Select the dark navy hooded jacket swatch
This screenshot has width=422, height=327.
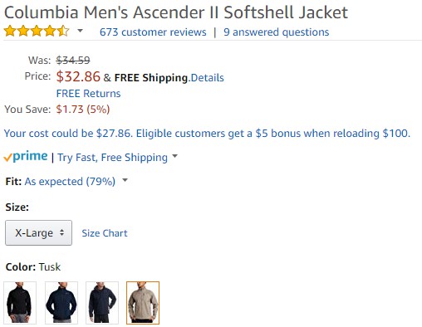(102, 303)
